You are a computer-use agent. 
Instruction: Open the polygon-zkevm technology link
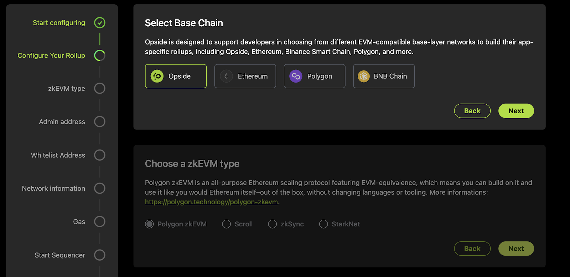click(x=211, y=202)
